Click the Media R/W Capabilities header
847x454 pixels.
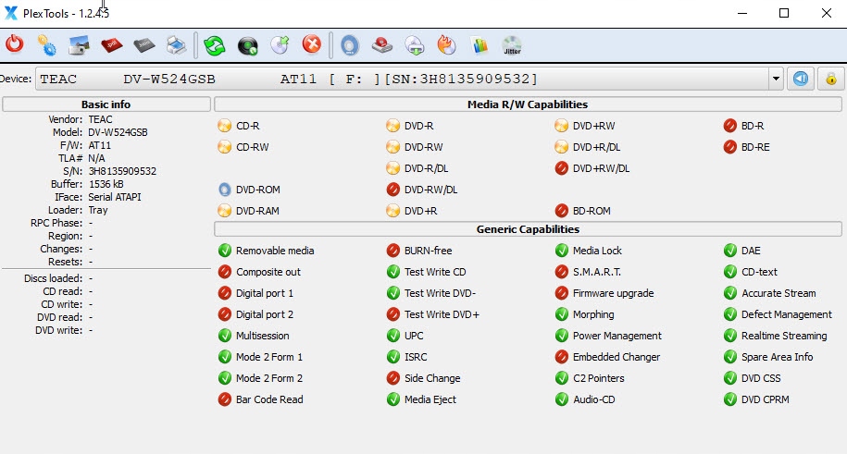(528, 104)
